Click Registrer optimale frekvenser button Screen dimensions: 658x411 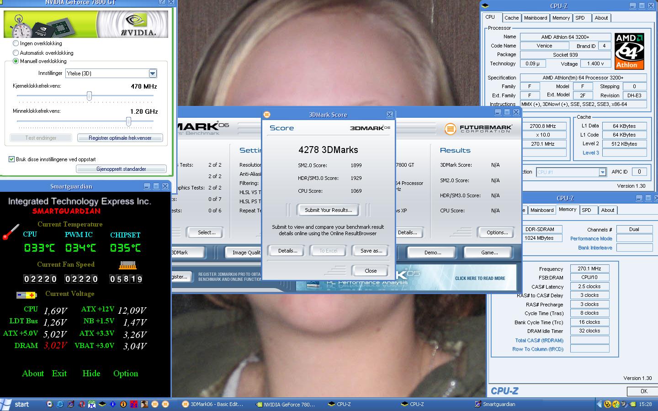click(120, 138)
